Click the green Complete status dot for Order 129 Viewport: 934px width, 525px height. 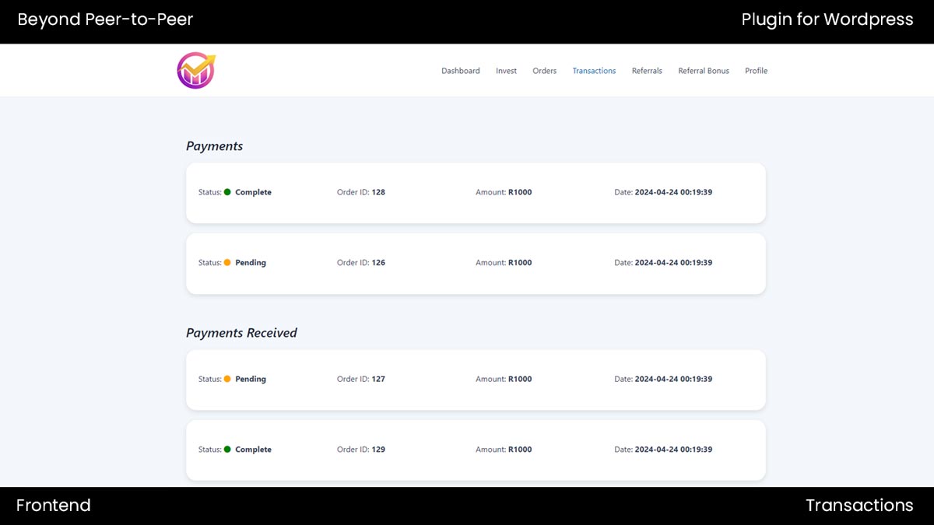(x=227, y=450)
